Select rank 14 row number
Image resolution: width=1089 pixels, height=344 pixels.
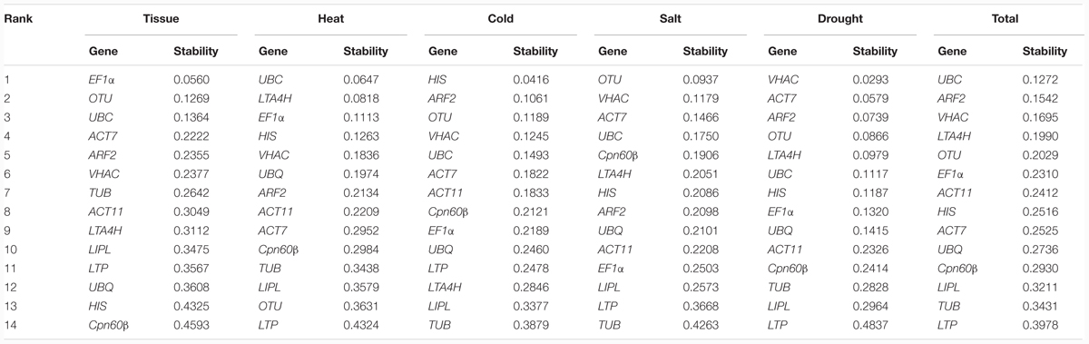pyautogui.click(x=10, y=321)
